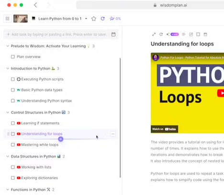Open the Exploring dictionaries task

pos(40,178)
